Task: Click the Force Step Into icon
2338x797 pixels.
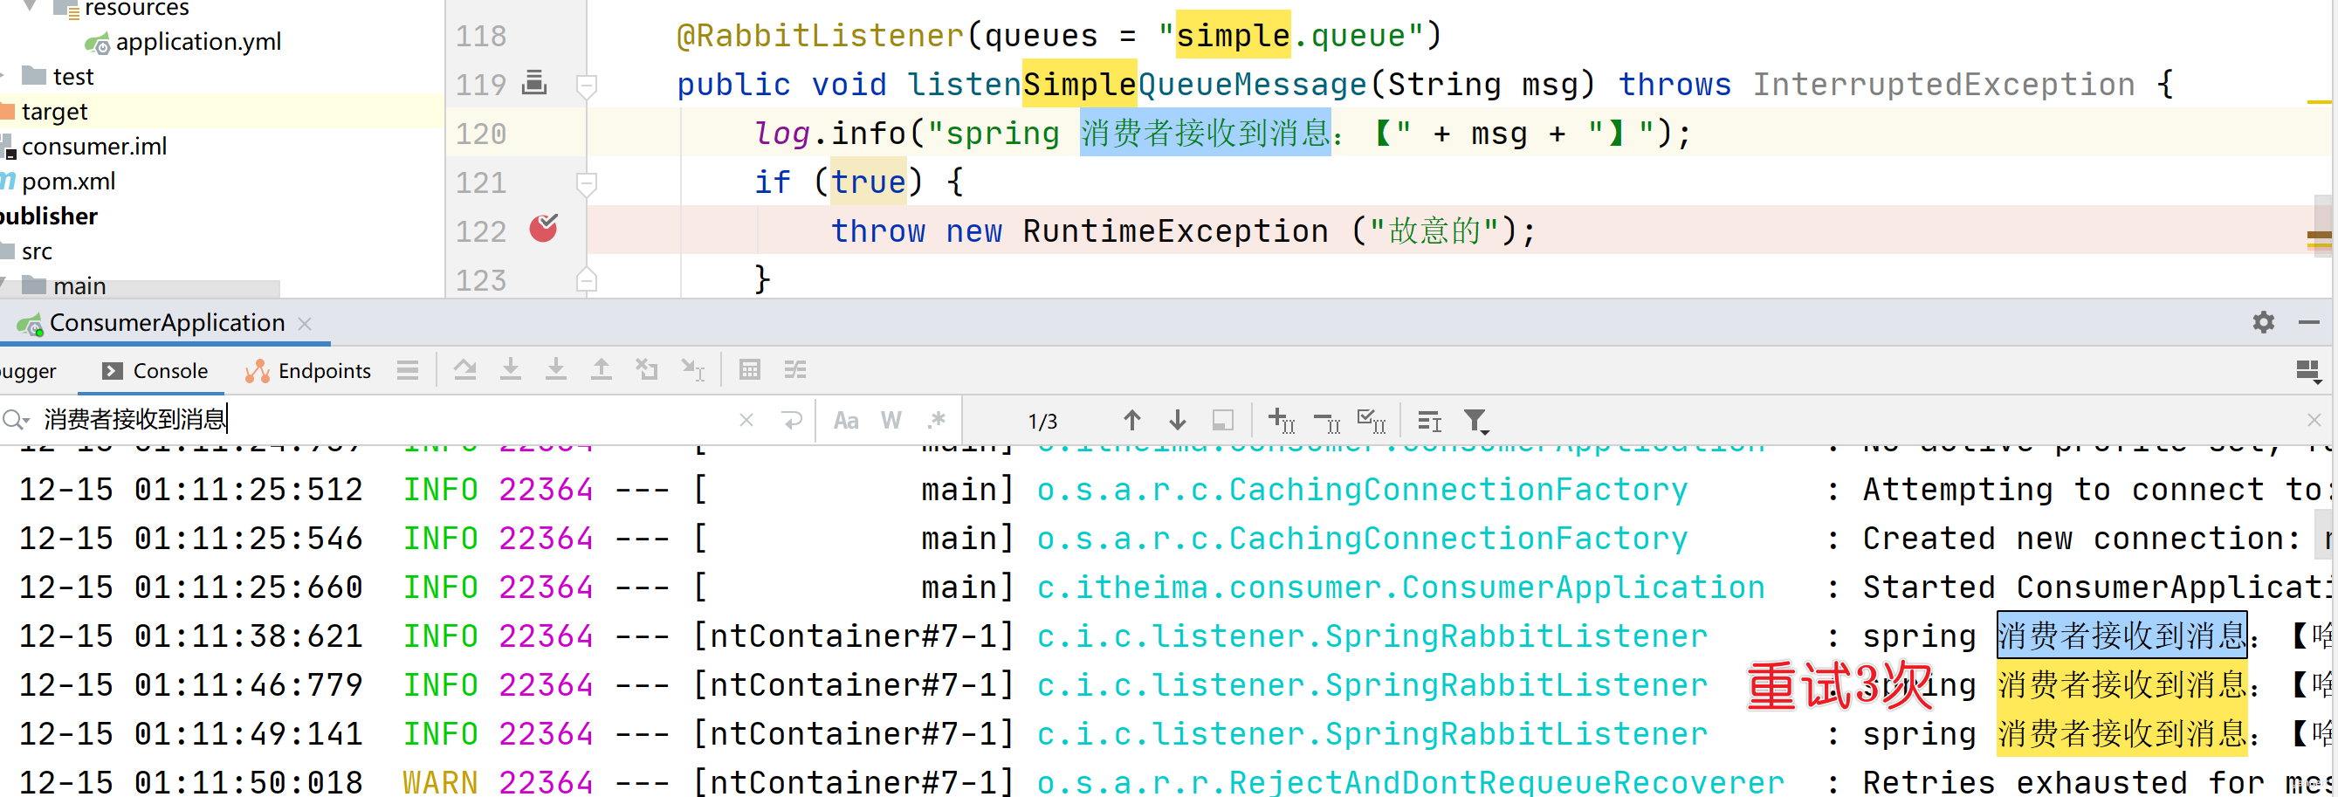Action: pos(555,369)
